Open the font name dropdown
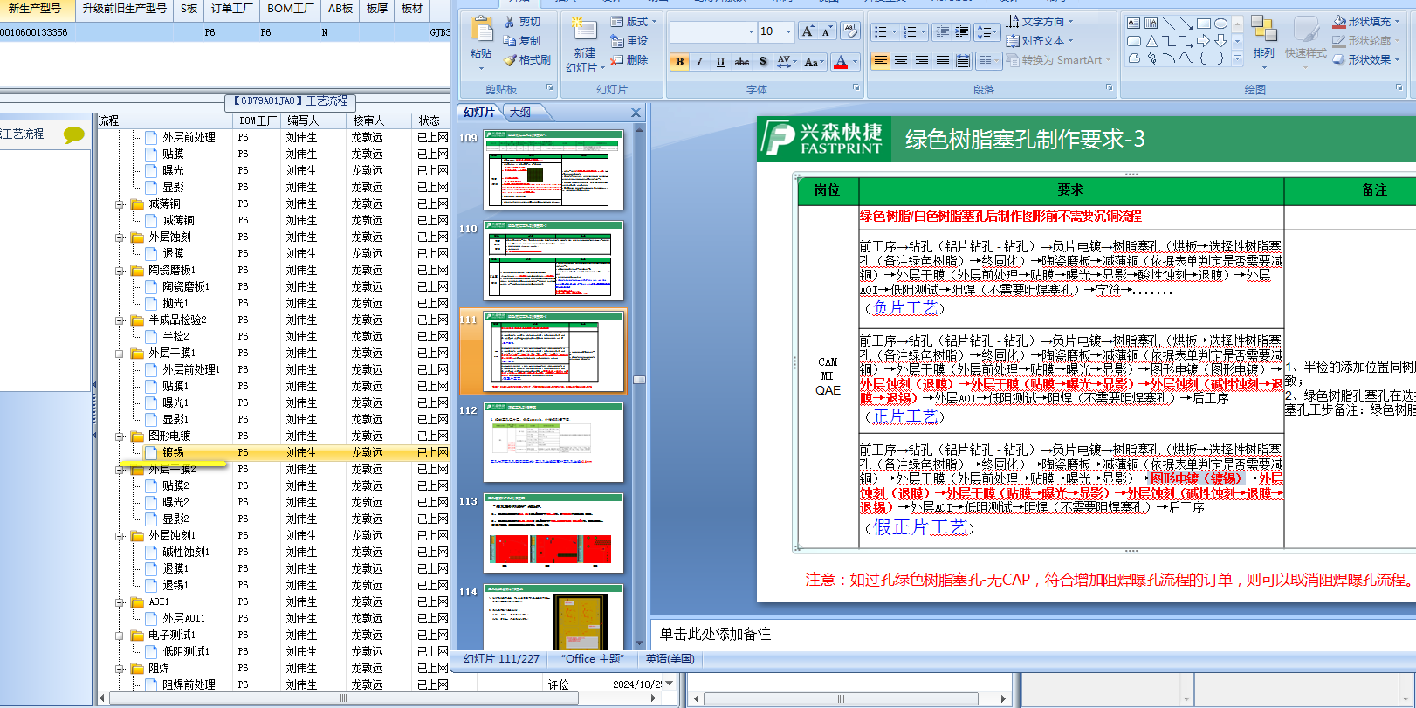 coord(751,32)
